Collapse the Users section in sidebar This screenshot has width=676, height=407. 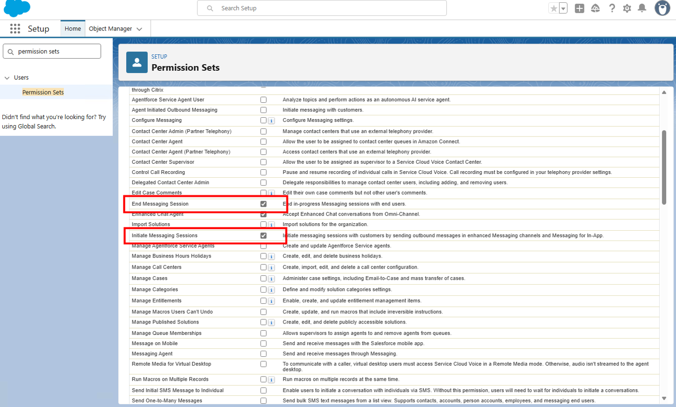coord(7,78)
